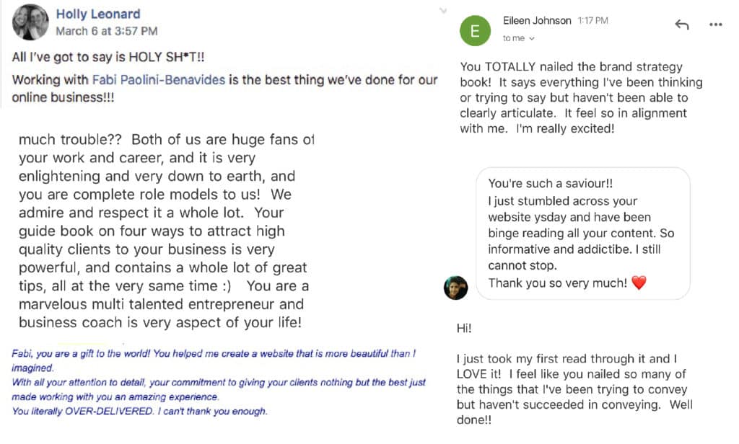Click the Eileen Johnson sender name
This screenshot has width=739, height=444.
[537, 21]
